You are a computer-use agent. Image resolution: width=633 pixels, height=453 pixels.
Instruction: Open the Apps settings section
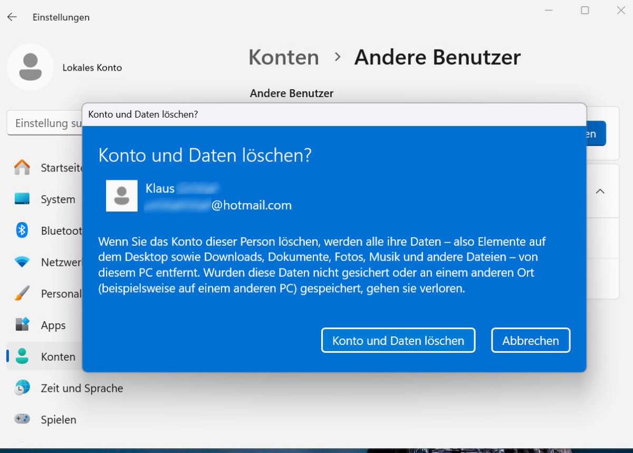(x=53, y=325)
